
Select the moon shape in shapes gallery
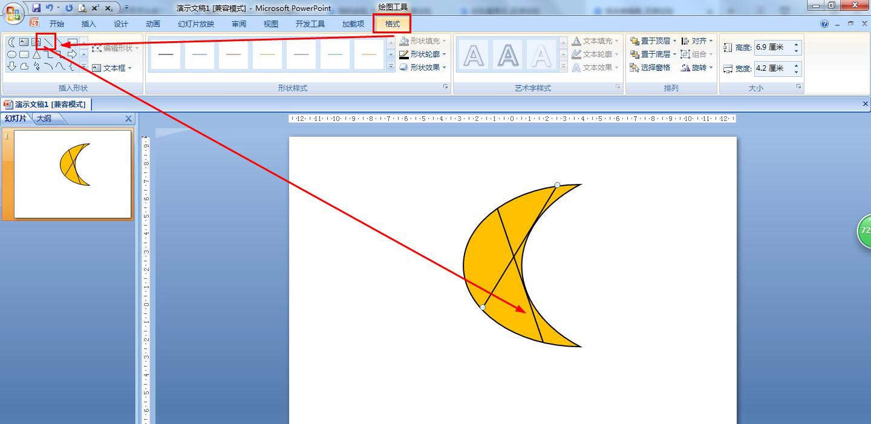(11, 42)
